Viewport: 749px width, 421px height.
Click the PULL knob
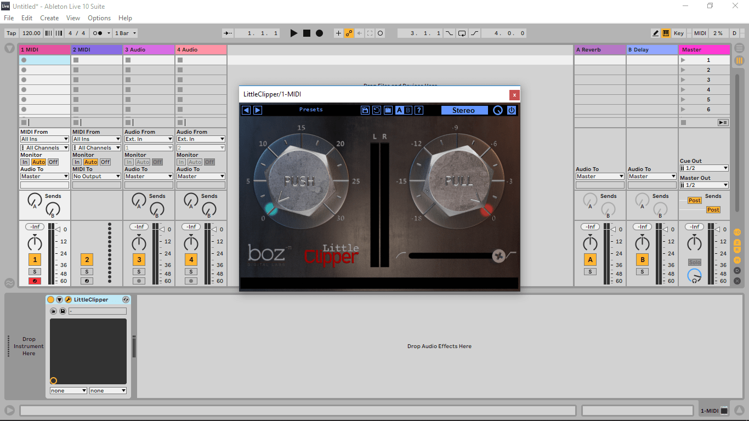(459, 181)
